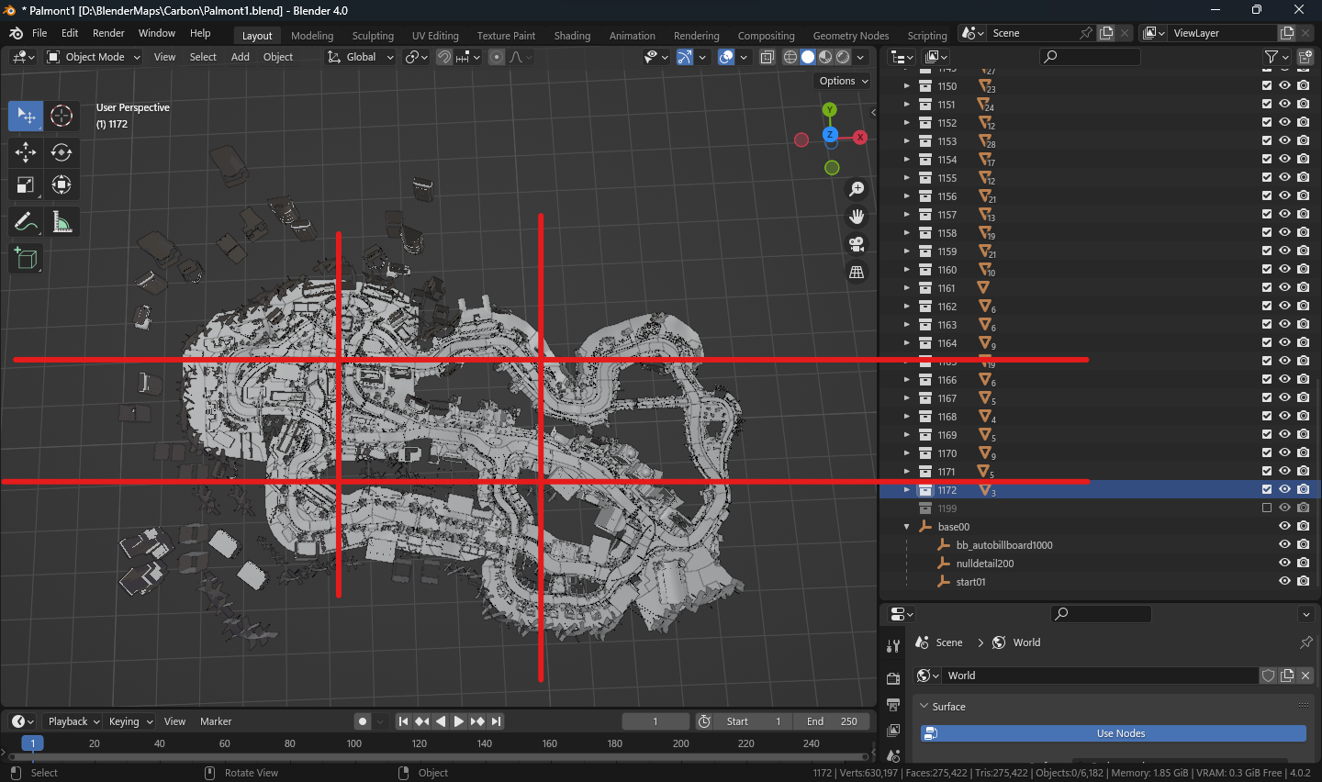Open the Object Mode dropdown
This screenshot has height=782, width=1322.
point(94,57)
